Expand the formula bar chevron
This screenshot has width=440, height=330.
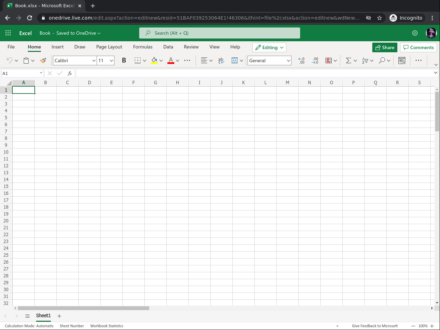tap(436, 73)
